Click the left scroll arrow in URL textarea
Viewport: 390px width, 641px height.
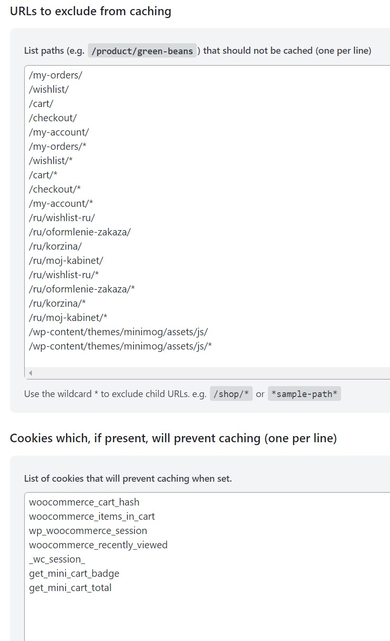(30, 373)
